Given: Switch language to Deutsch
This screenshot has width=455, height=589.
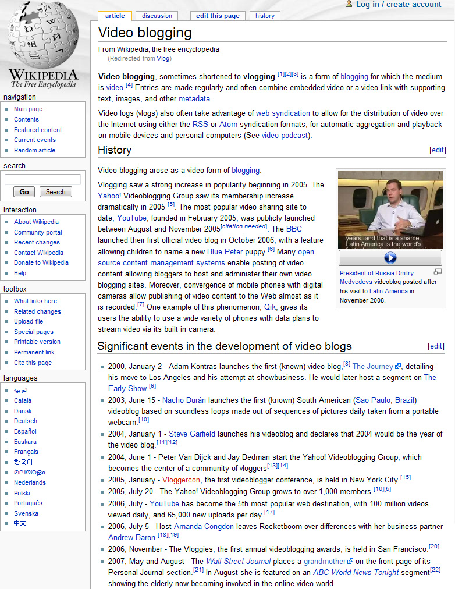Looking at the screenshot, I should [x=26, y=421].
